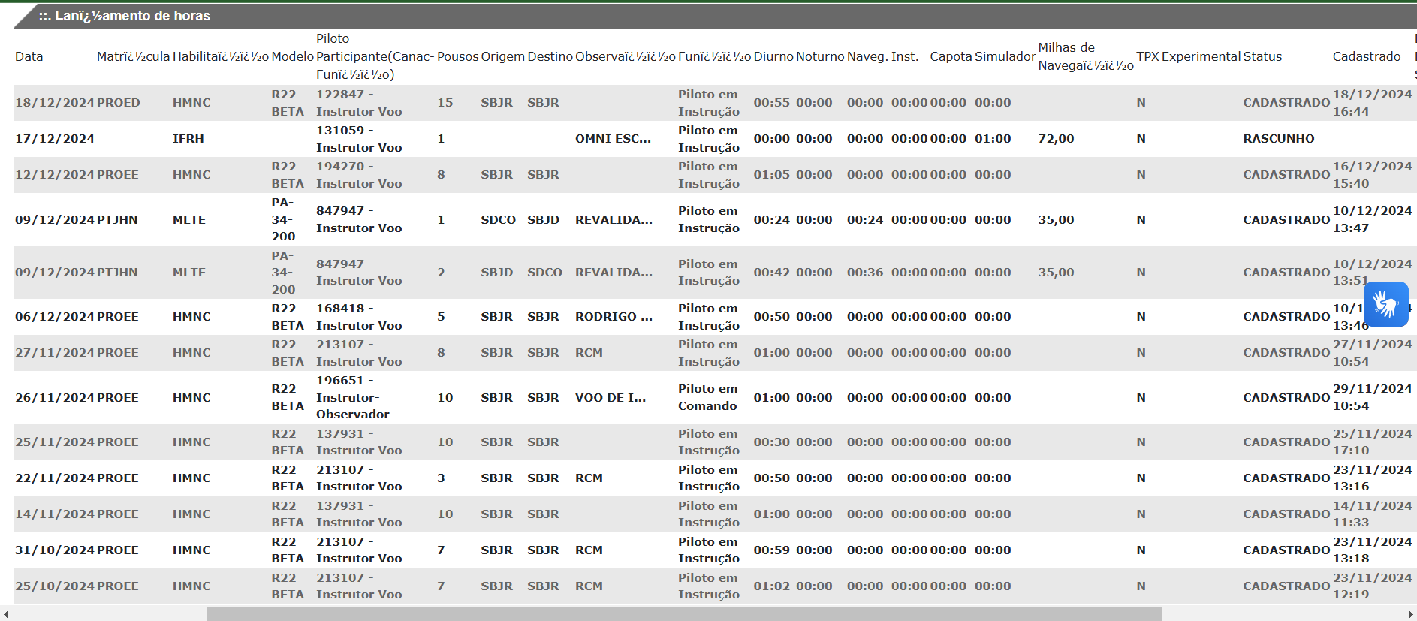Select the RODRIGO ... observation entry
Viewport: 1417px width, 621px height.
click(614, 317)
